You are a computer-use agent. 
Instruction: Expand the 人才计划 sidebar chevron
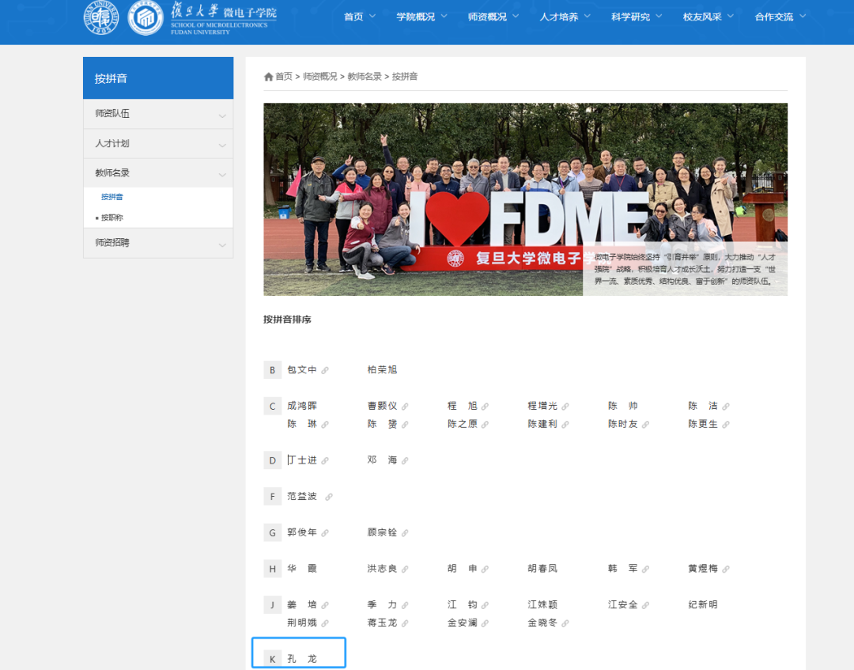click(222, 145)
